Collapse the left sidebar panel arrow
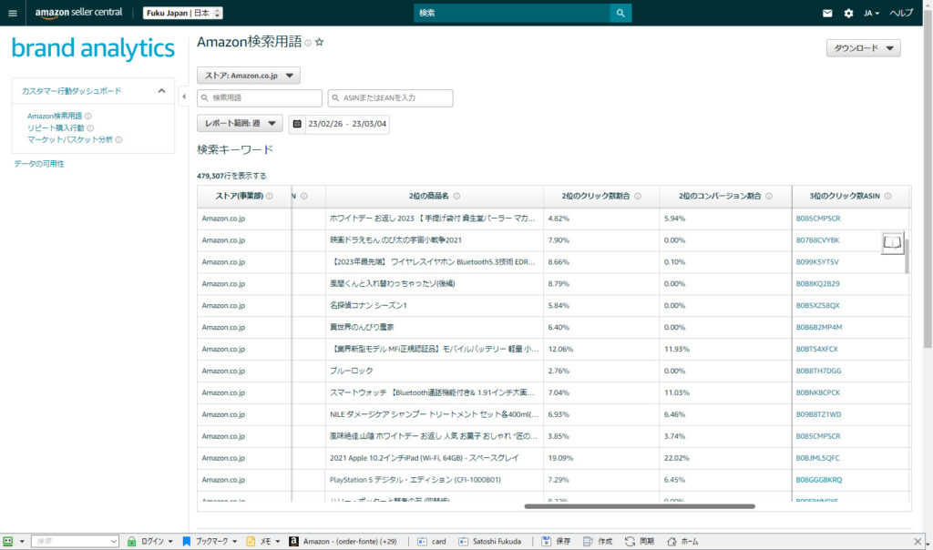This screenshot has width=933, height=550. coord(184,97)
